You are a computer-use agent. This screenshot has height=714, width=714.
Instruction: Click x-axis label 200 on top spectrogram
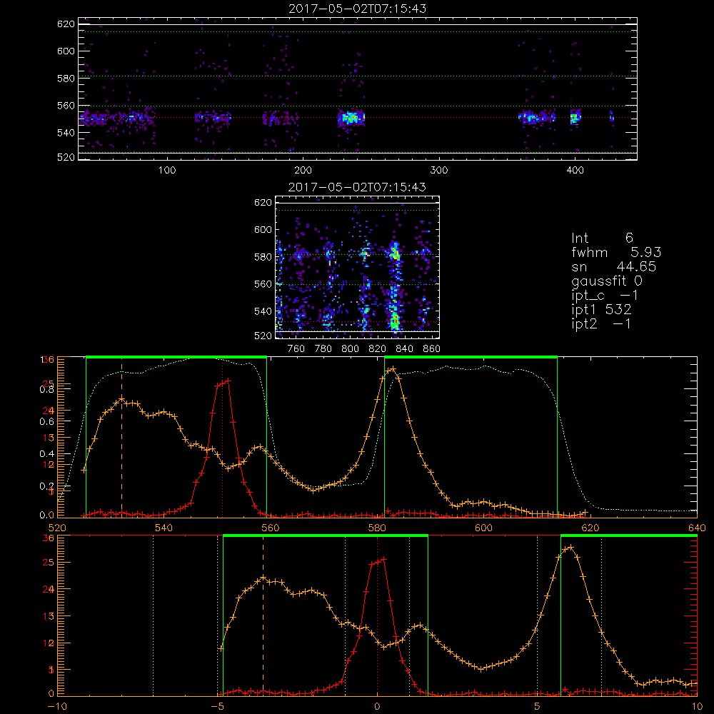(303, 171)
